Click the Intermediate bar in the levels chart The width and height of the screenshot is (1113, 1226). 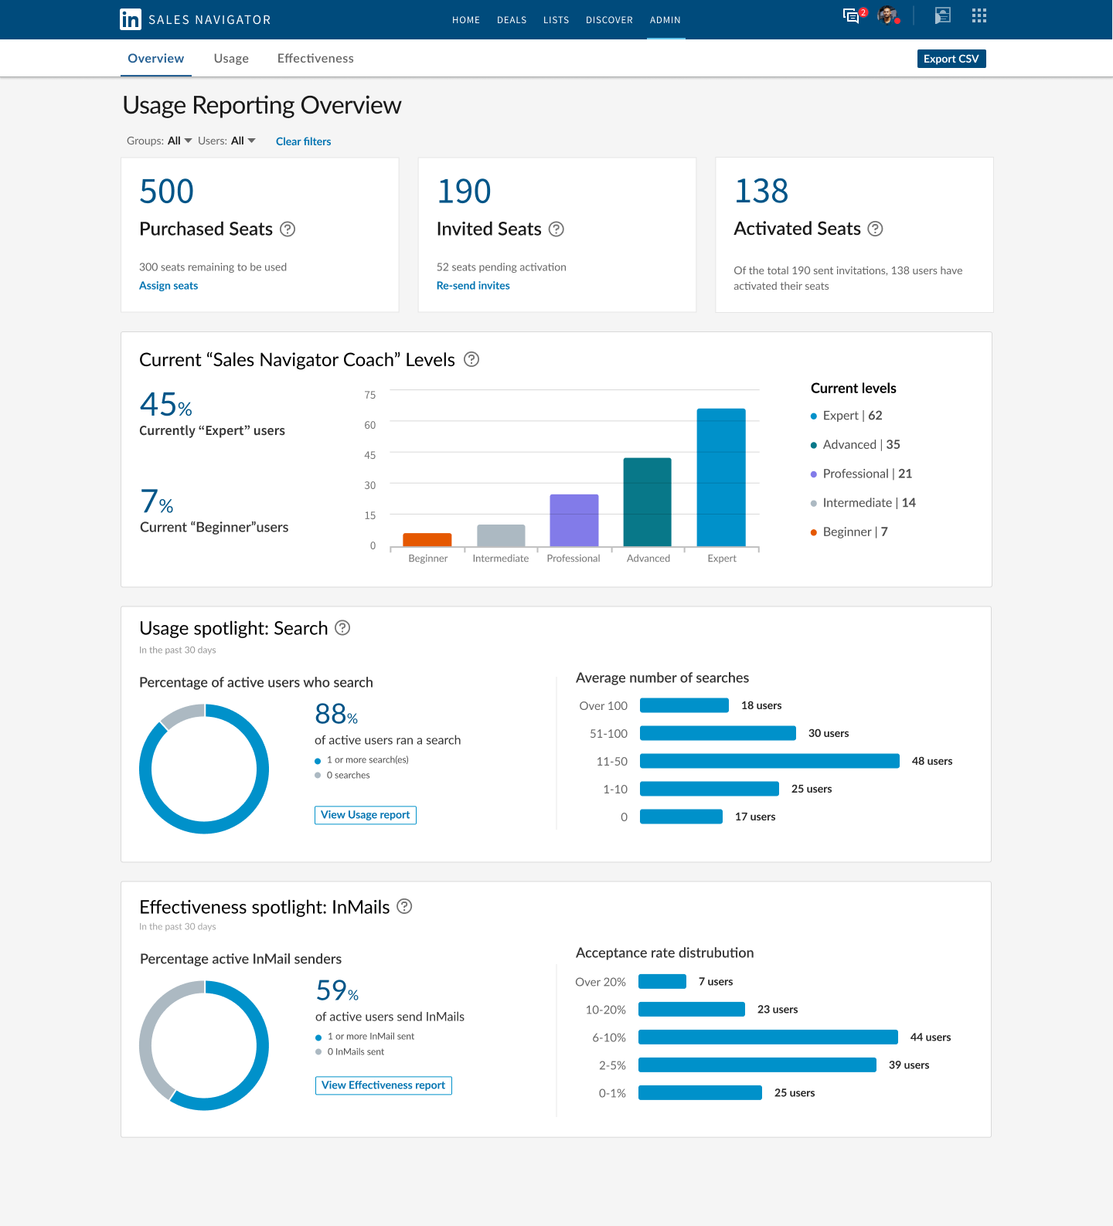point(501,535)
